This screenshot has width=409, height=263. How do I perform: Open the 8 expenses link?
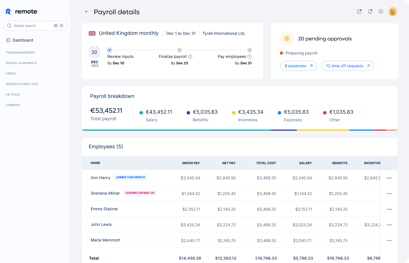click(x=298, y=66)
